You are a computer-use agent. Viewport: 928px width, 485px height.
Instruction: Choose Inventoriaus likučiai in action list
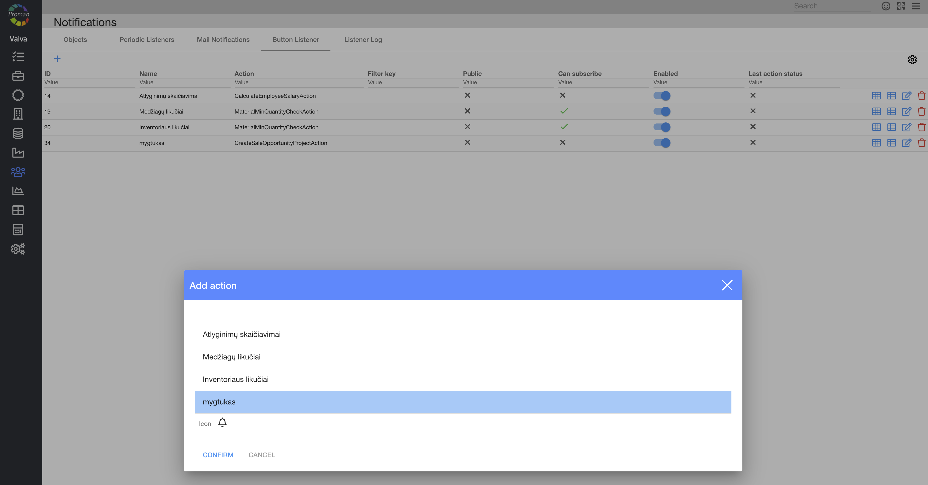click(236, 379)
